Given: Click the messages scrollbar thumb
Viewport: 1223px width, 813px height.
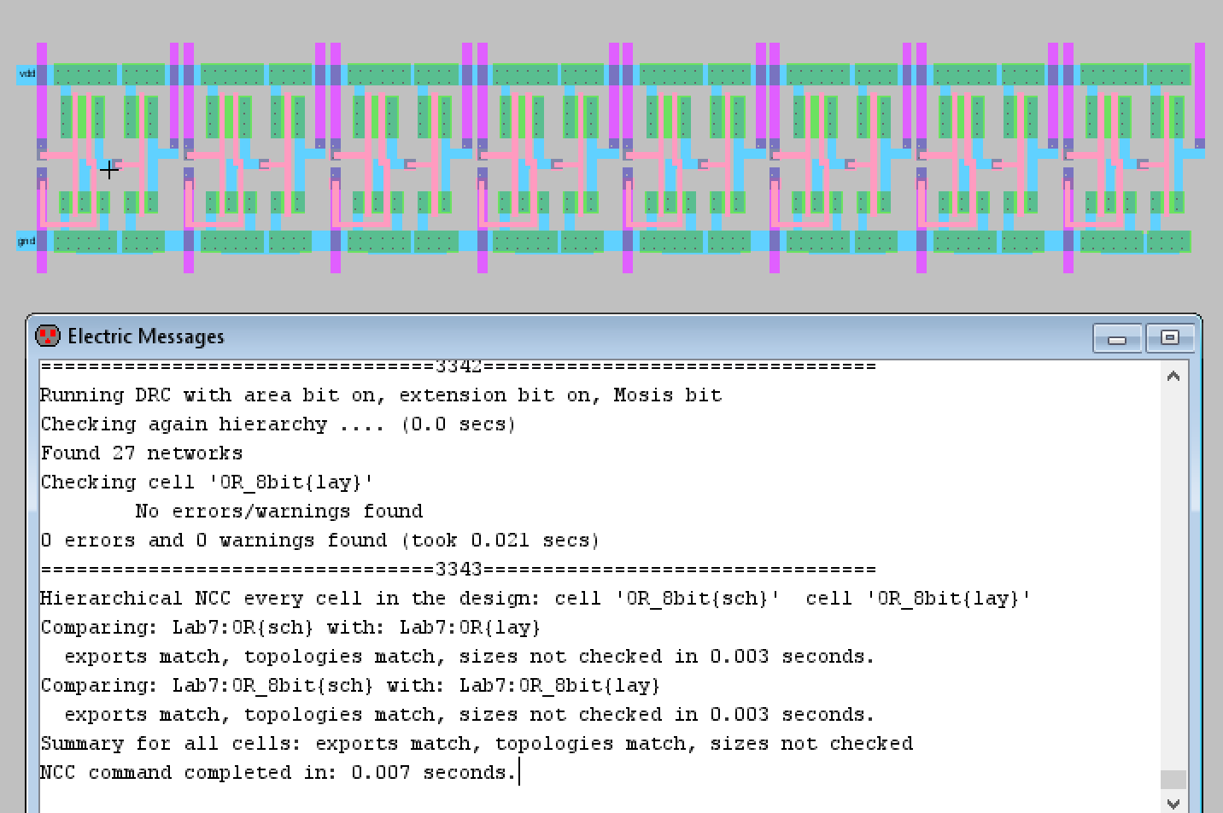Looking at the screenshot, I should [1173, 779].
